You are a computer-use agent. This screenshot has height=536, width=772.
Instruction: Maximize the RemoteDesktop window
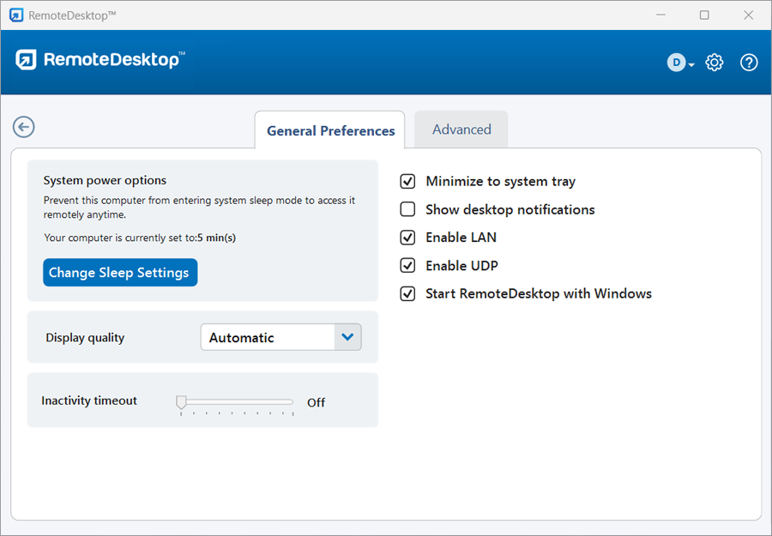(x=704, y=15)
